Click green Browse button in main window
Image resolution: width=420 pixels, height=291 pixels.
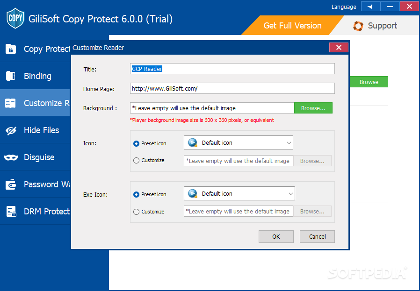coord(369,82)
